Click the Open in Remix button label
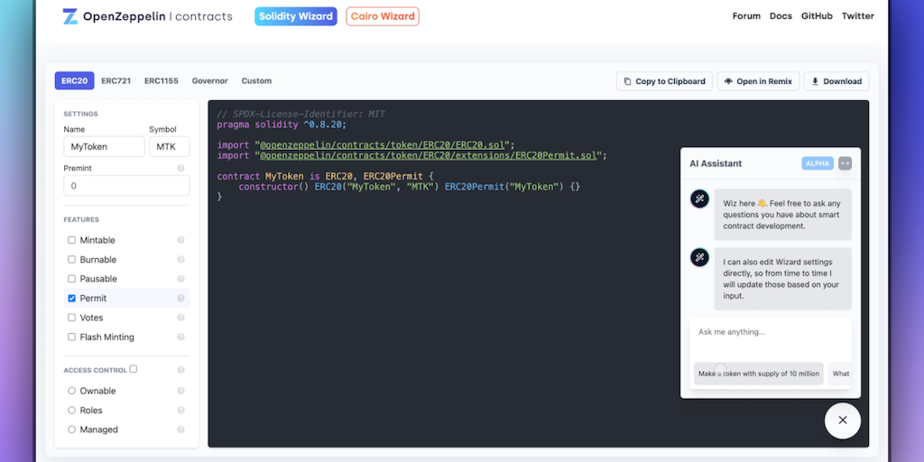 [x=764, y=81]
